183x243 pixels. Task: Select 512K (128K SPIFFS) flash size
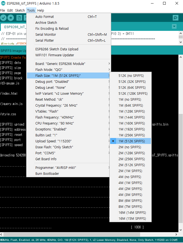[x=130, y=94]
